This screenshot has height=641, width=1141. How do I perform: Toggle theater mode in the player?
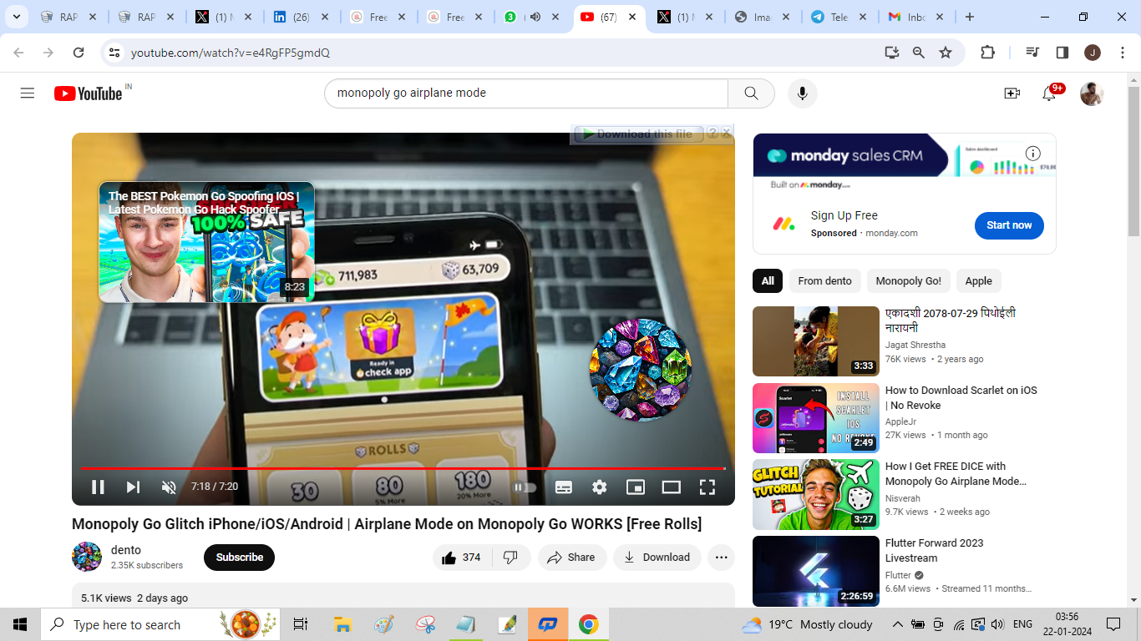pos(672,487)
